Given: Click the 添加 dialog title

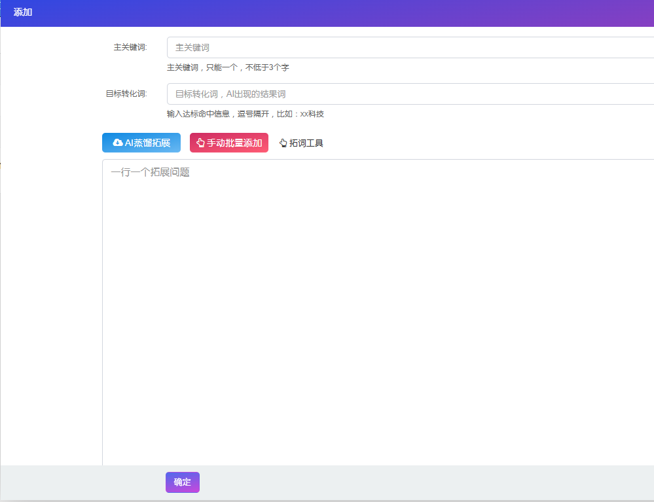Looking at the screenshot, I should coord(23,12).
